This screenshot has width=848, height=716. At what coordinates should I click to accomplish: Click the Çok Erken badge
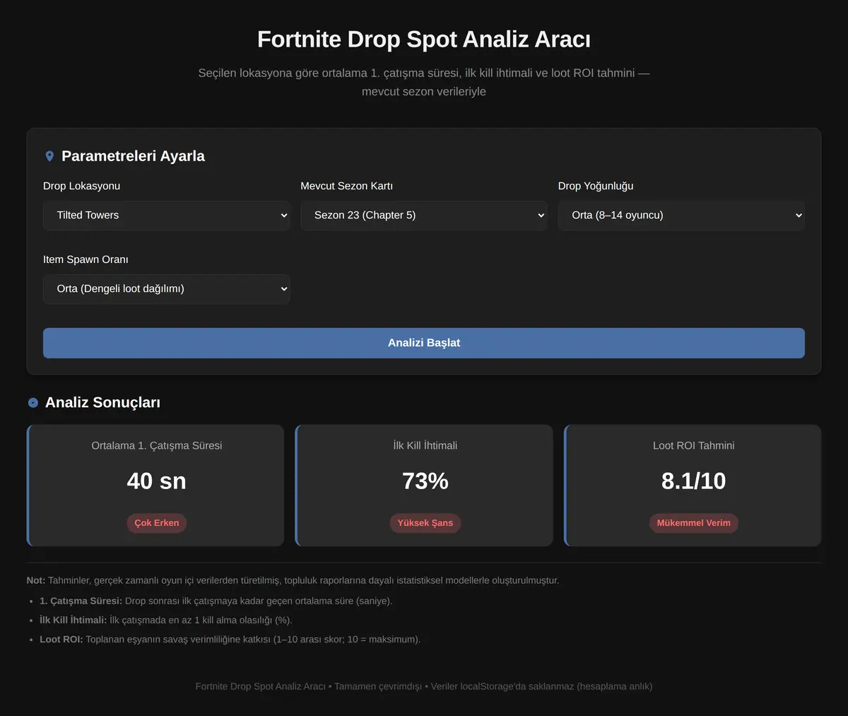click(x=157, y=523)
